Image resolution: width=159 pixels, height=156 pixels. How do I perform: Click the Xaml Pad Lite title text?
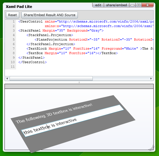[x=19, y=7]
